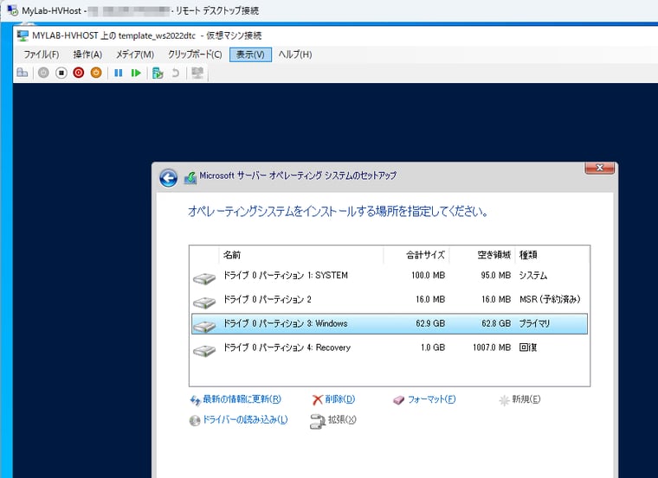Click the orange Save state icon

(96, 73)
